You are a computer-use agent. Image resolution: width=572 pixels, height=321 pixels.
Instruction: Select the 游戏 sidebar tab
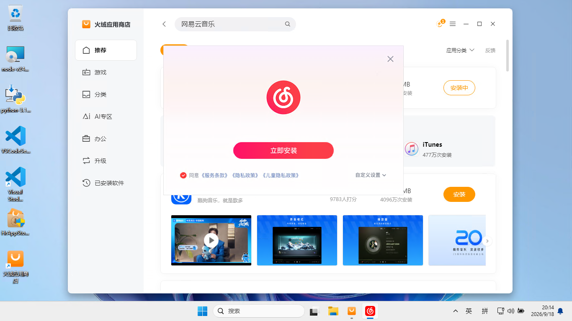[x=106, y=72]
